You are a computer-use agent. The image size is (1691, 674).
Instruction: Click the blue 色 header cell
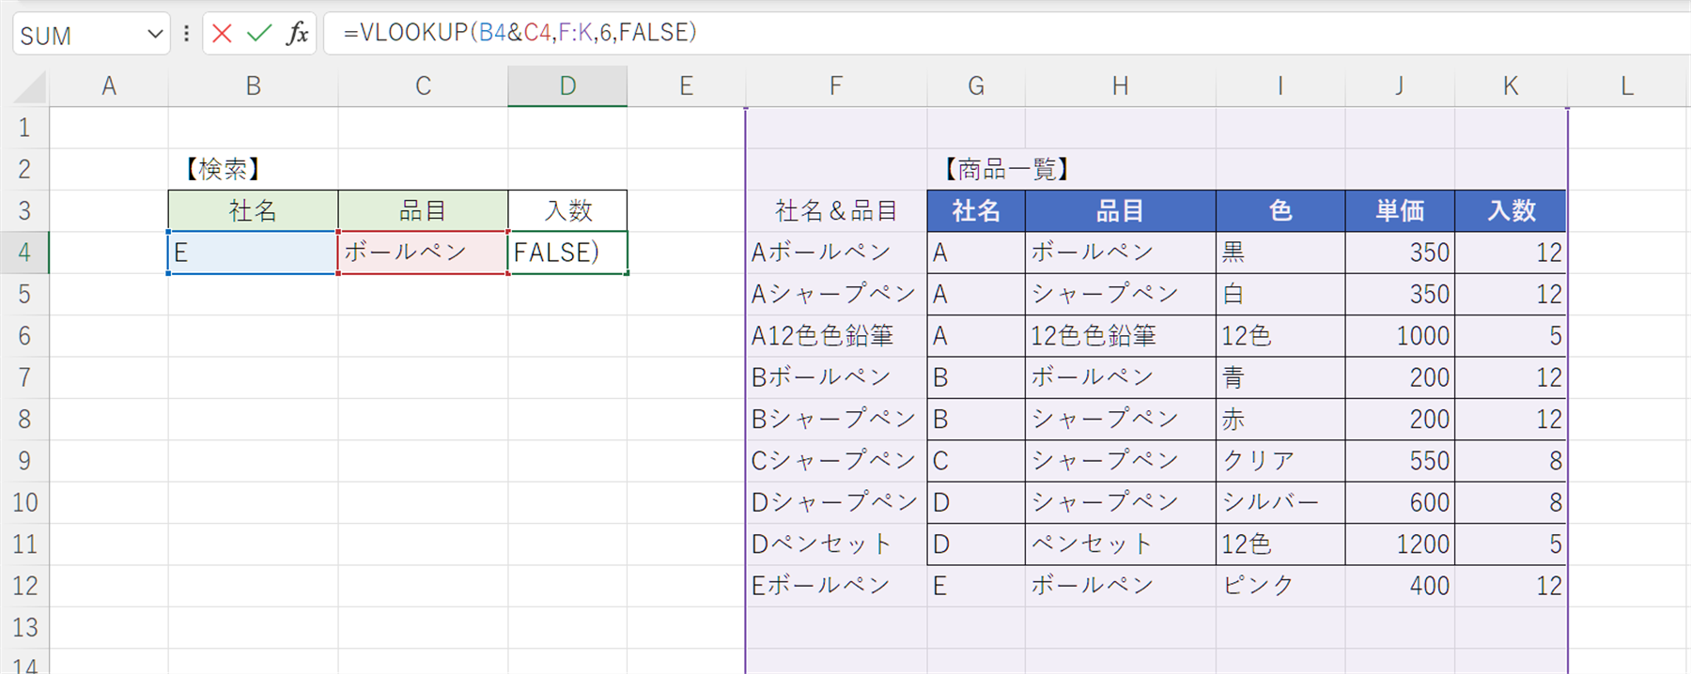coord(1280,210)
